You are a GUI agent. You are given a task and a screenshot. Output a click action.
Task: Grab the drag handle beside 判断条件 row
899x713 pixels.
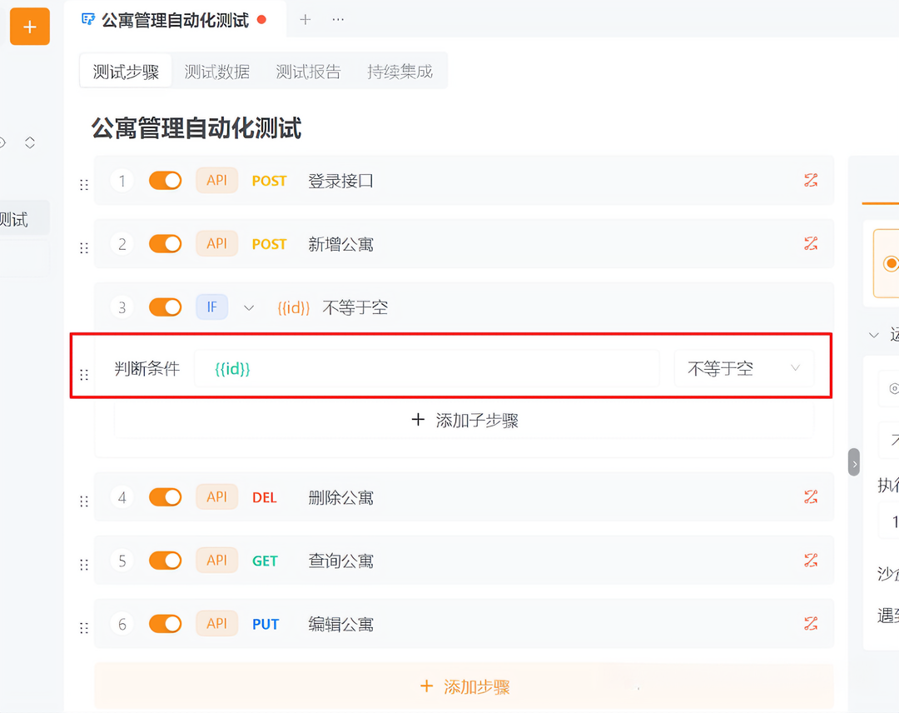(x=84, y=375)
